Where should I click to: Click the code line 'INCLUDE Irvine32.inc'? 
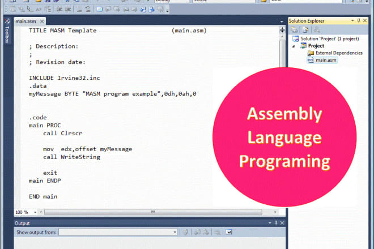[x=65, y=78]
